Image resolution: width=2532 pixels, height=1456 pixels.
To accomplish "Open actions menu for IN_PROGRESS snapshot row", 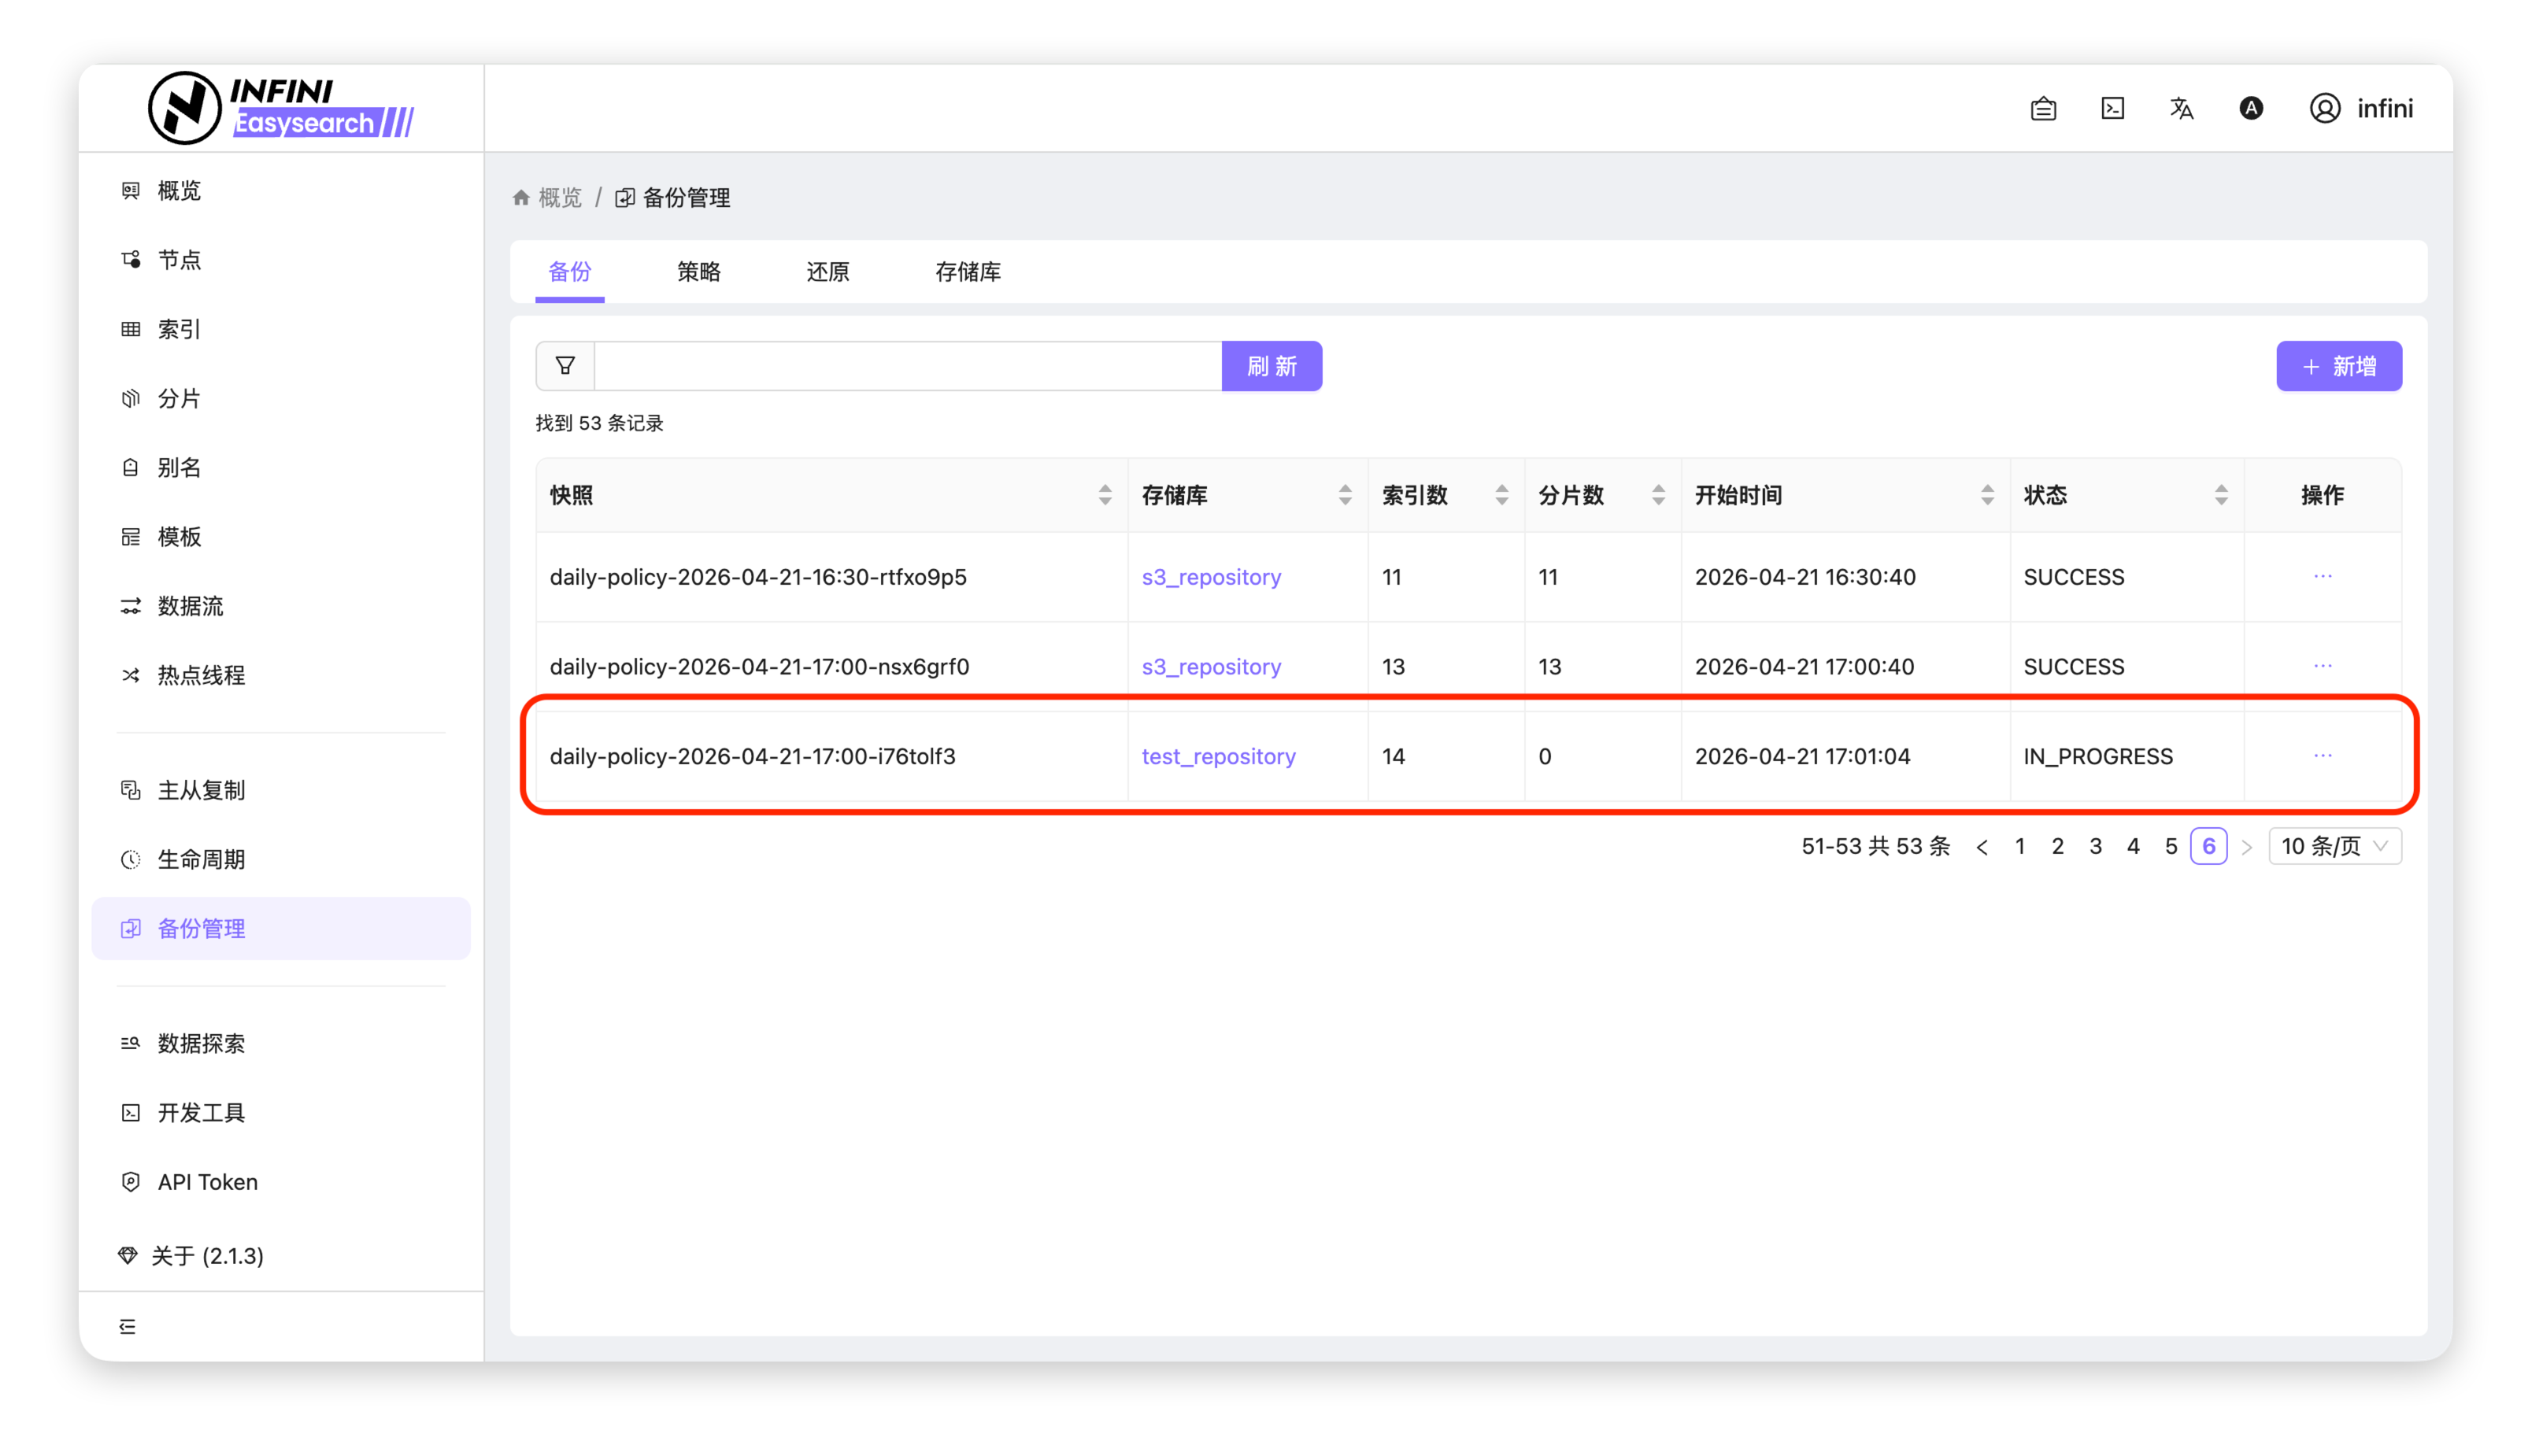I will [x=2322, y=755].
